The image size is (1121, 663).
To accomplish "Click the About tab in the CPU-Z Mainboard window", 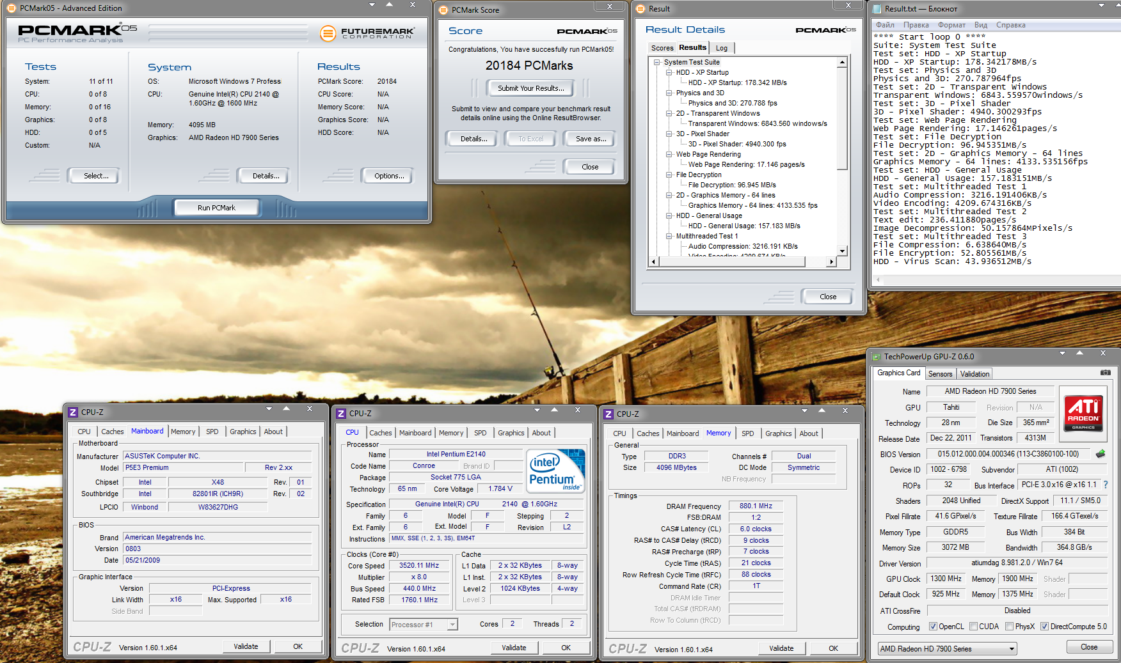I will point(273,432).
